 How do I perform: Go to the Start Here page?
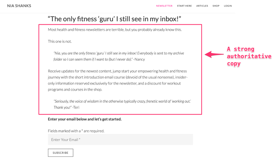[184, 6]
